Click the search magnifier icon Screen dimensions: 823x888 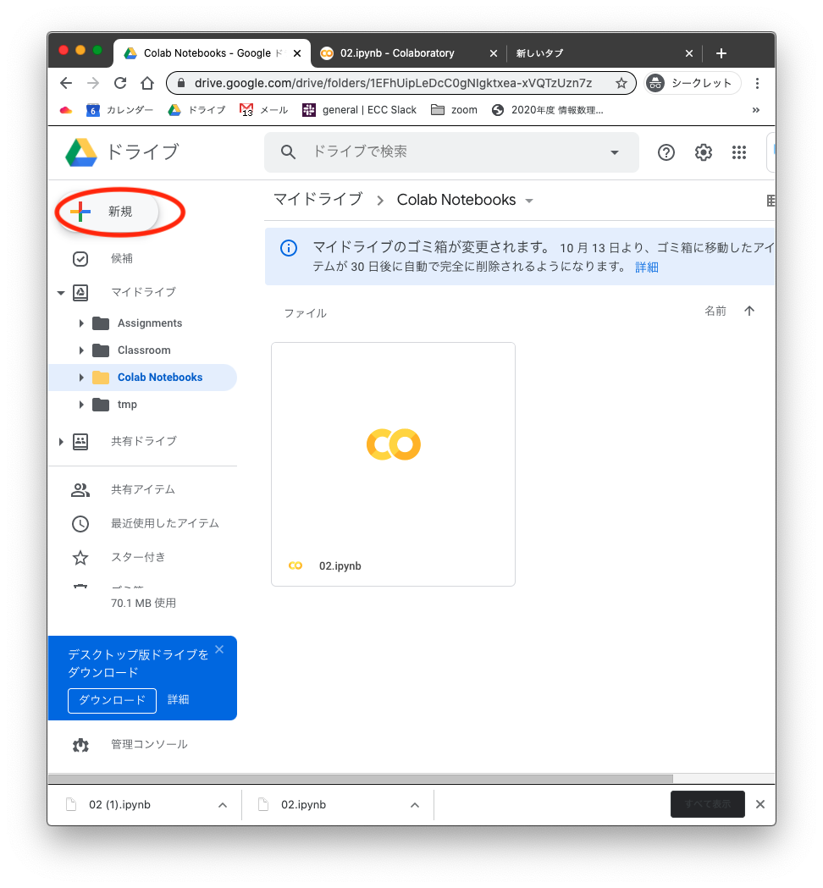point(289,152)
